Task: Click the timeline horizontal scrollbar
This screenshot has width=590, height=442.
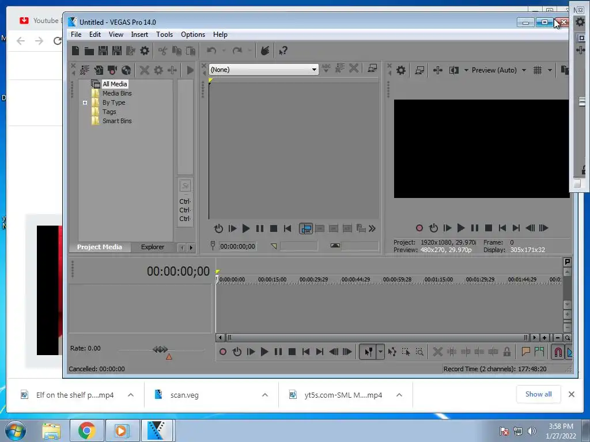Action: click(x=377, y=338)
